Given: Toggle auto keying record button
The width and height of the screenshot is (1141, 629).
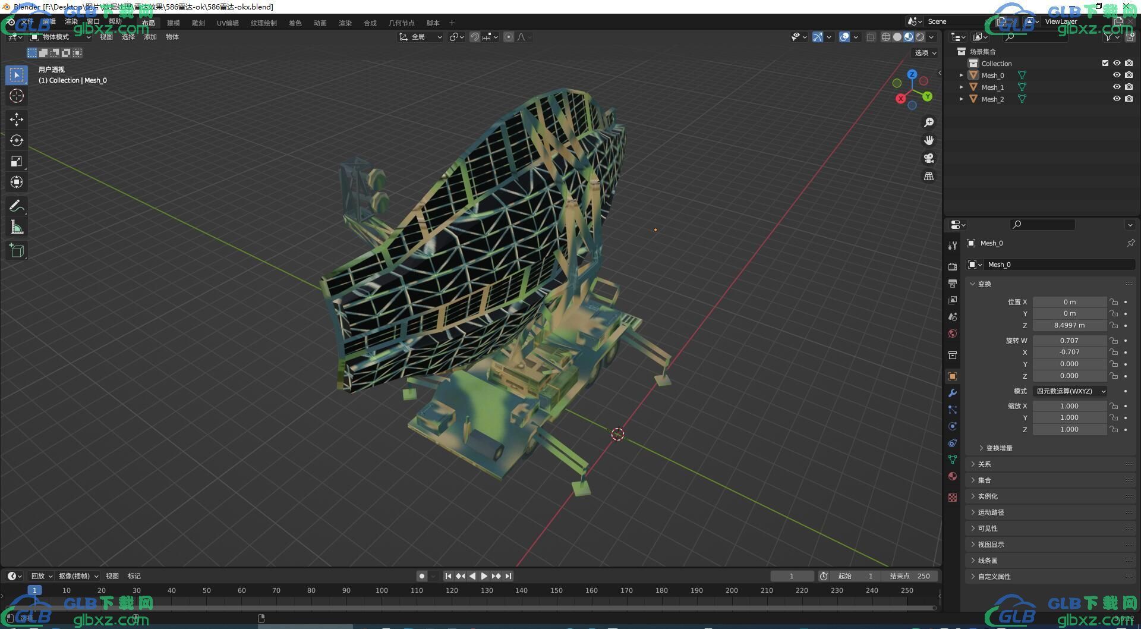Looking at the screenshot, I should click(x=422, y=576).
